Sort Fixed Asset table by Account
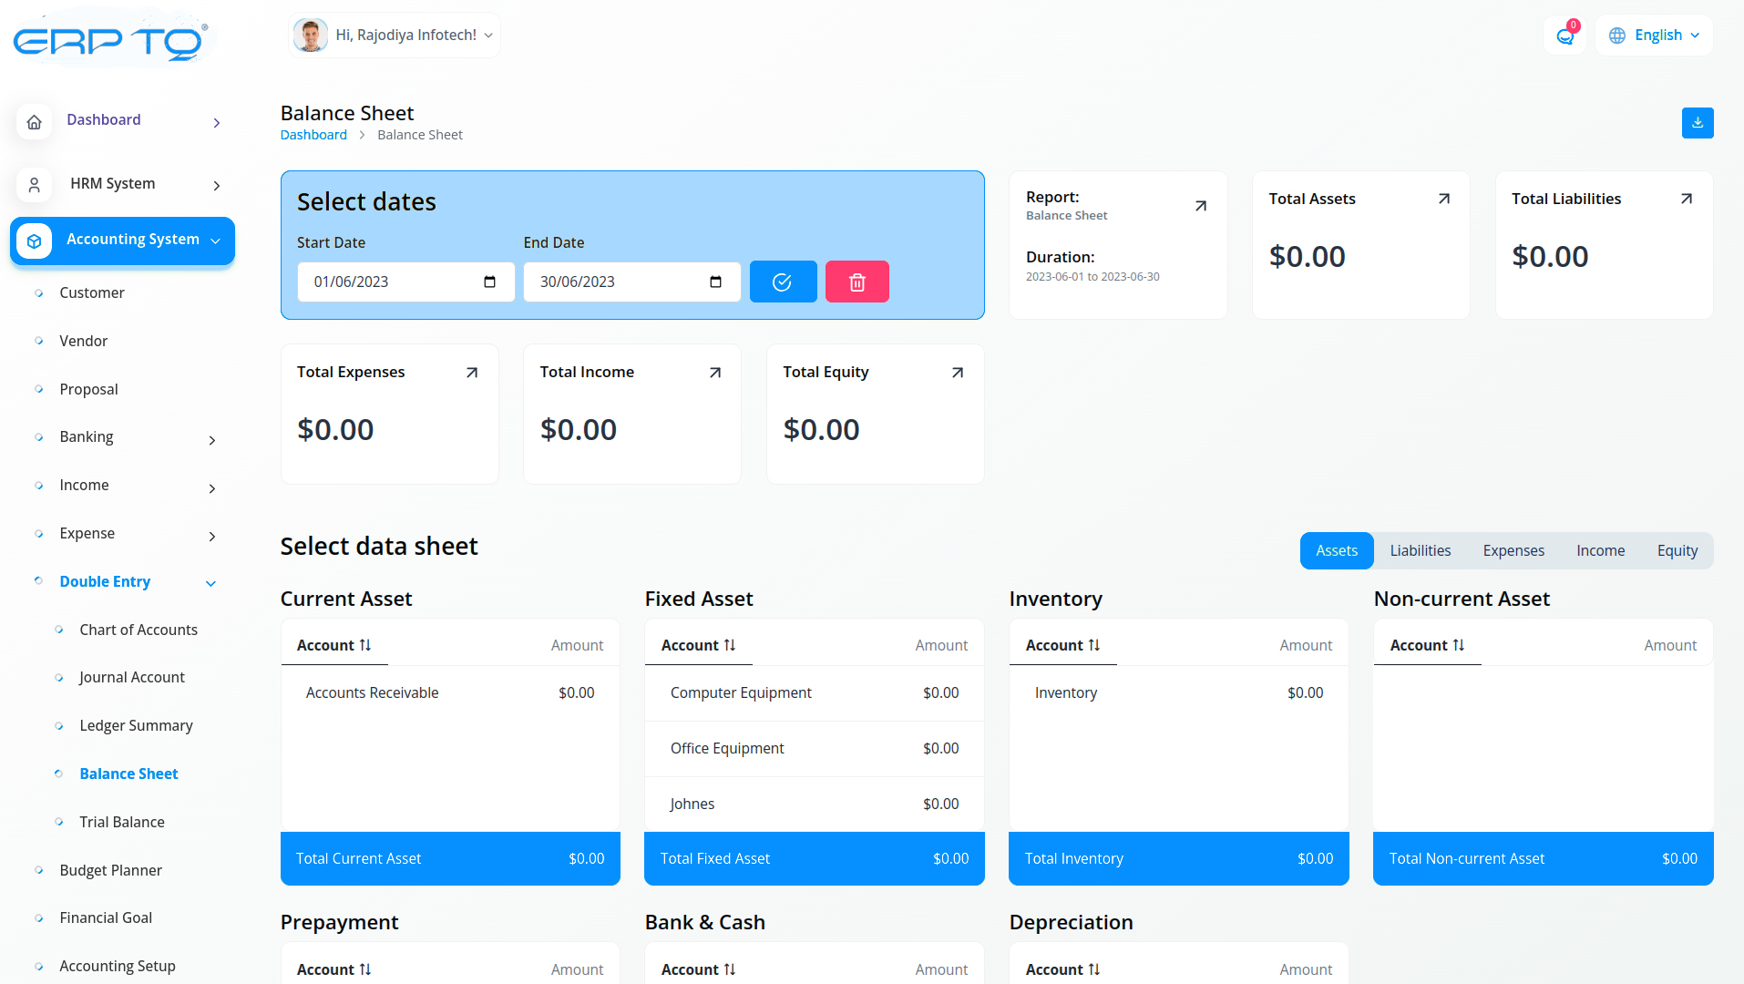 698,645
